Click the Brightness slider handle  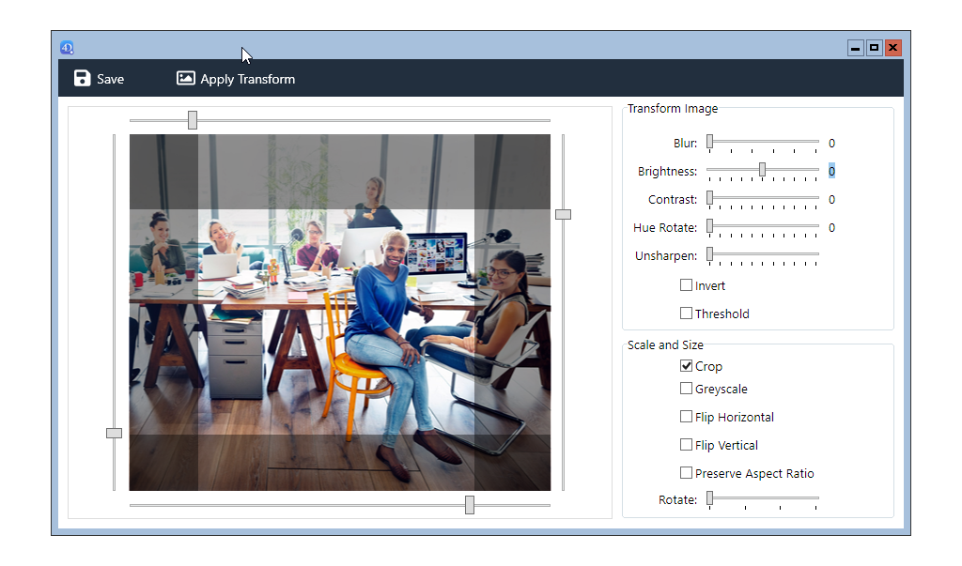[763, 170]
